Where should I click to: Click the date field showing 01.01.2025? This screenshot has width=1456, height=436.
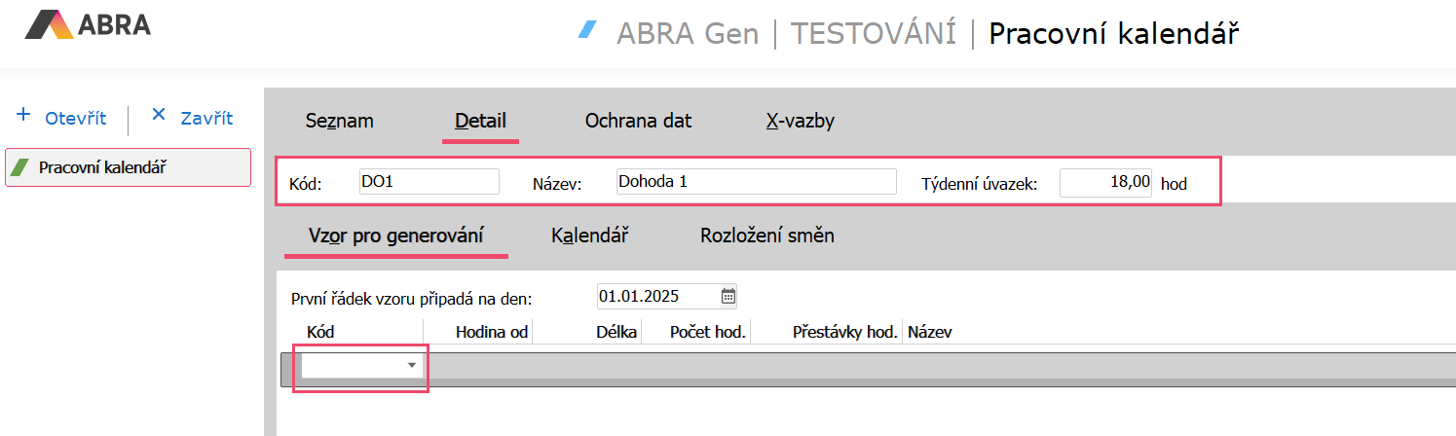click(x=657, y=296)
